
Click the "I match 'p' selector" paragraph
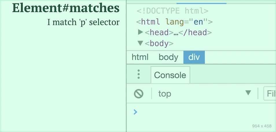83,22
